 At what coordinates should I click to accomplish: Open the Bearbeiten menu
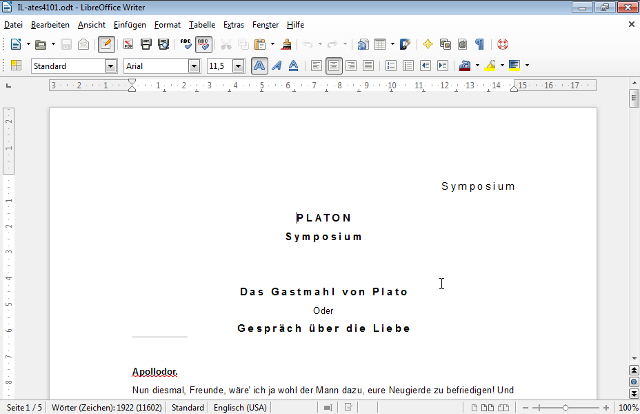50,25
